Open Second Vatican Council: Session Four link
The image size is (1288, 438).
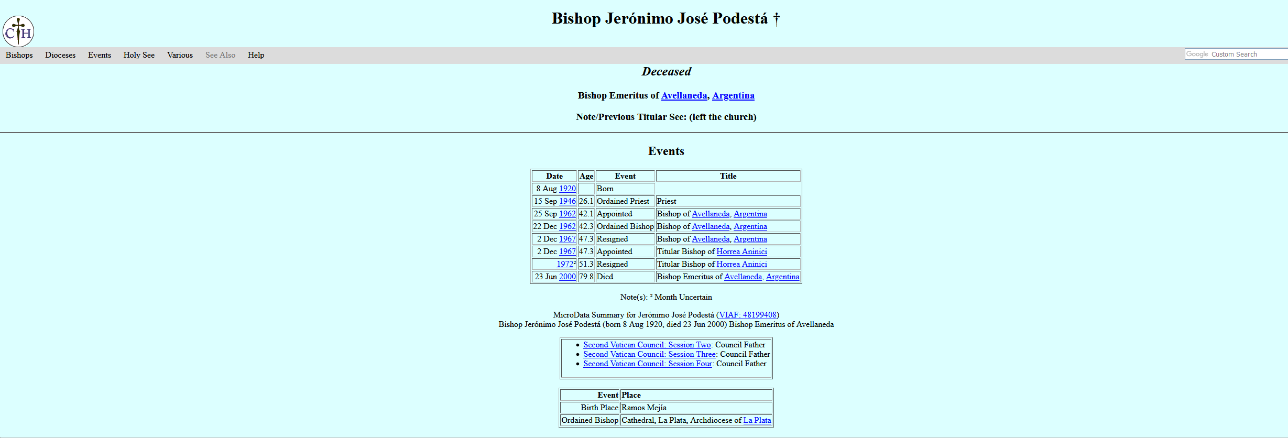click(x=648, y=364)
